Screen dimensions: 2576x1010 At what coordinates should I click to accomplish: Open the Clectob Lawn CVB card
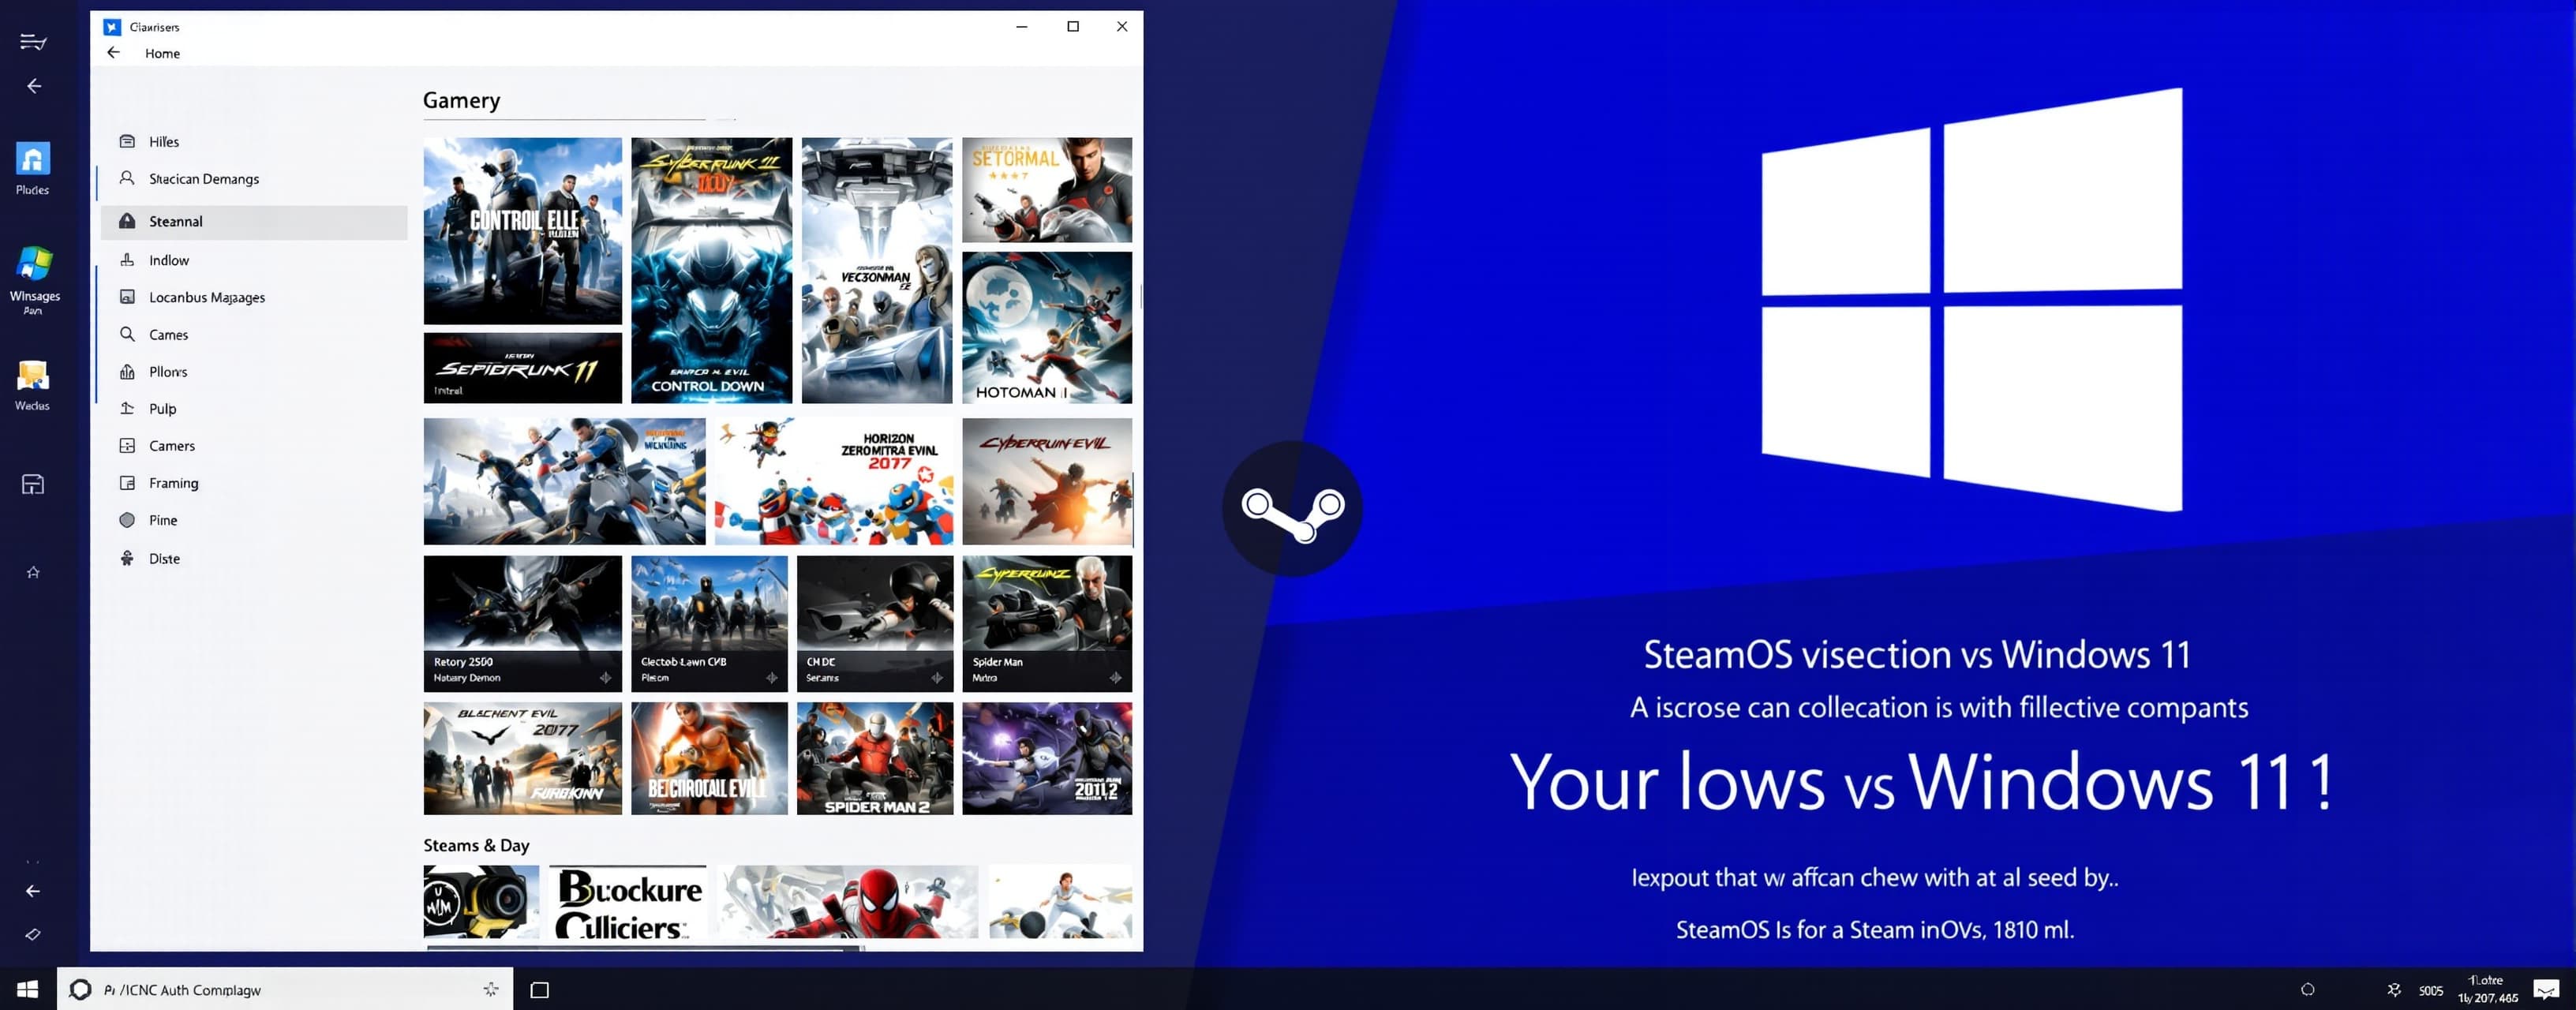click(710, 623)
